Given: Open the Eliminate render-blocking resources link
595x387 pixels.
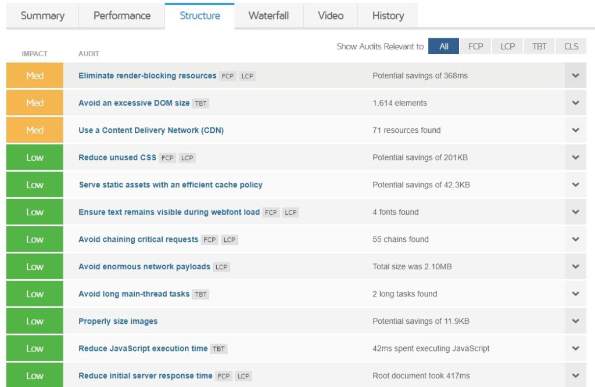Looking at the screenshot, I should point(147,76).
